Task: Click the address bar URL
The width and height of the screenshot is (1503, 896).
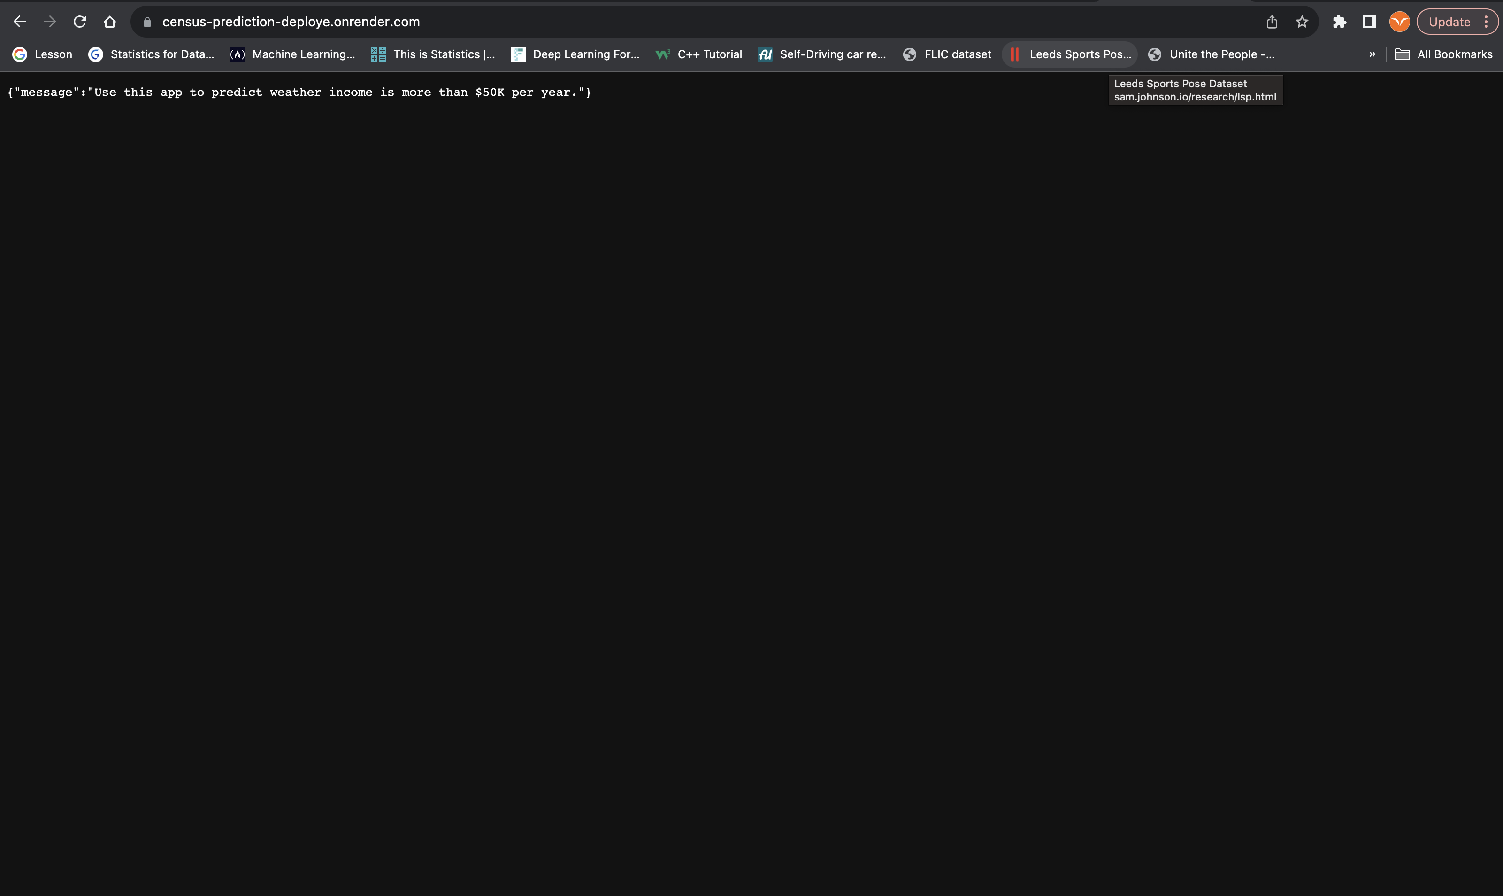Action: coord(291,22)
